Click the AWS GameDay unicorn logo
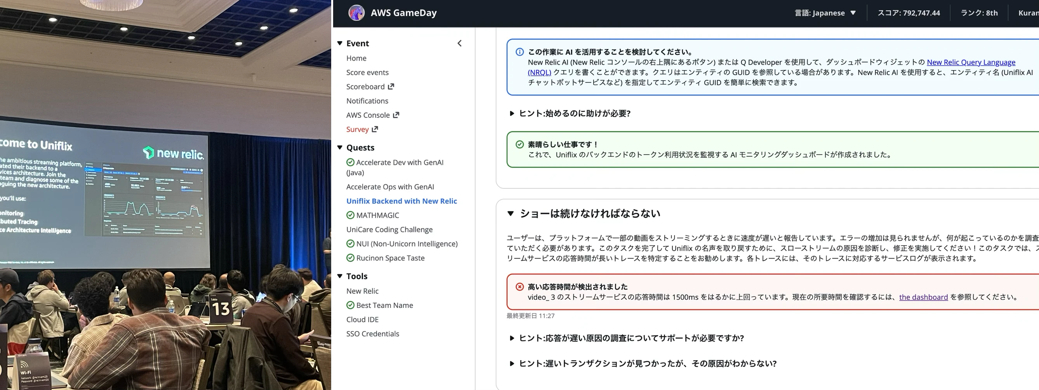 [356, 13]
